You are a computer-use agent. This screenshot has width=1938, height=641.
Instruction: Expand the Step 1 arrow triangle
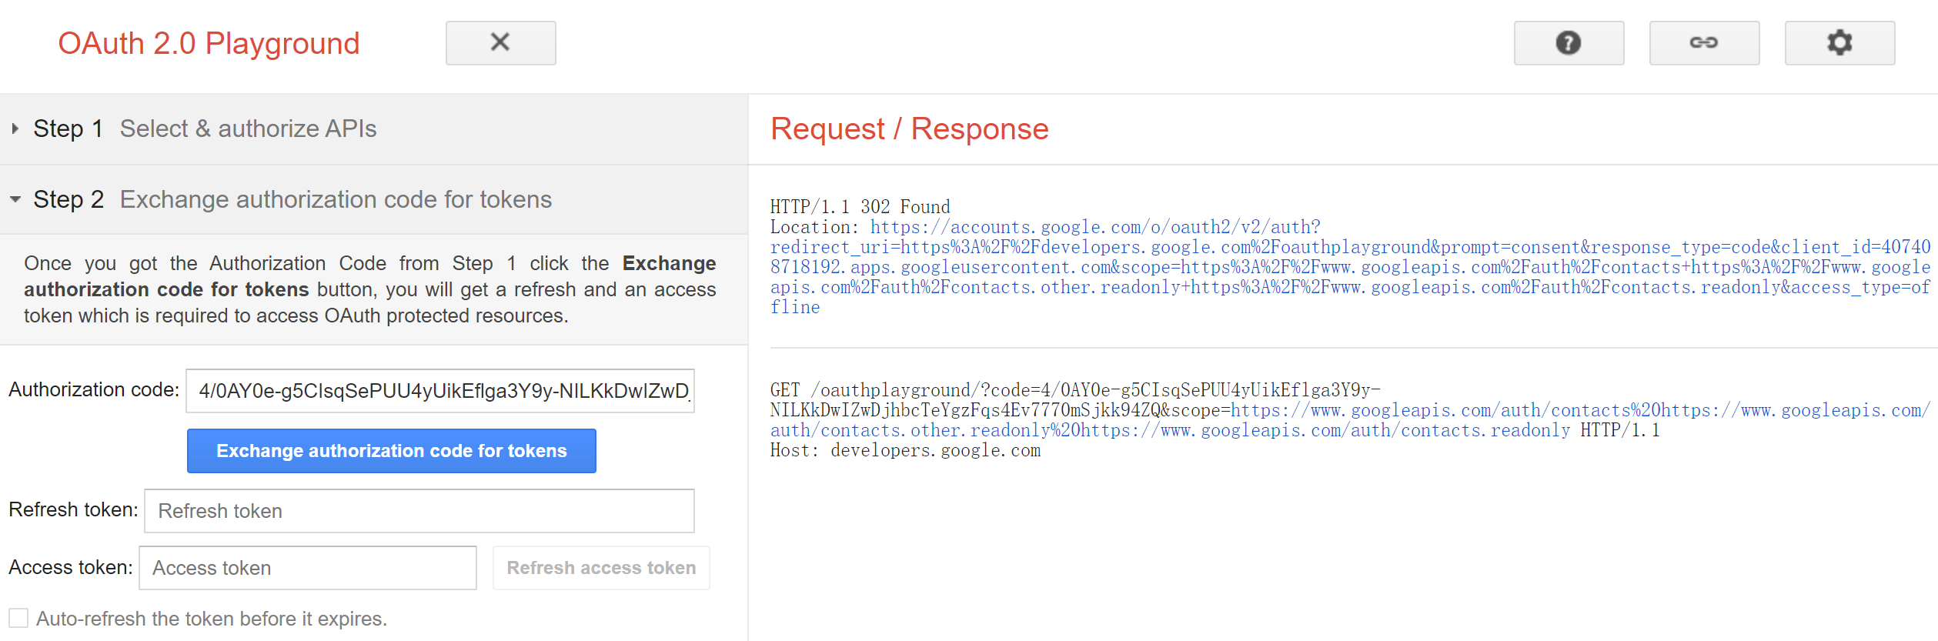(x=15, y=129)
